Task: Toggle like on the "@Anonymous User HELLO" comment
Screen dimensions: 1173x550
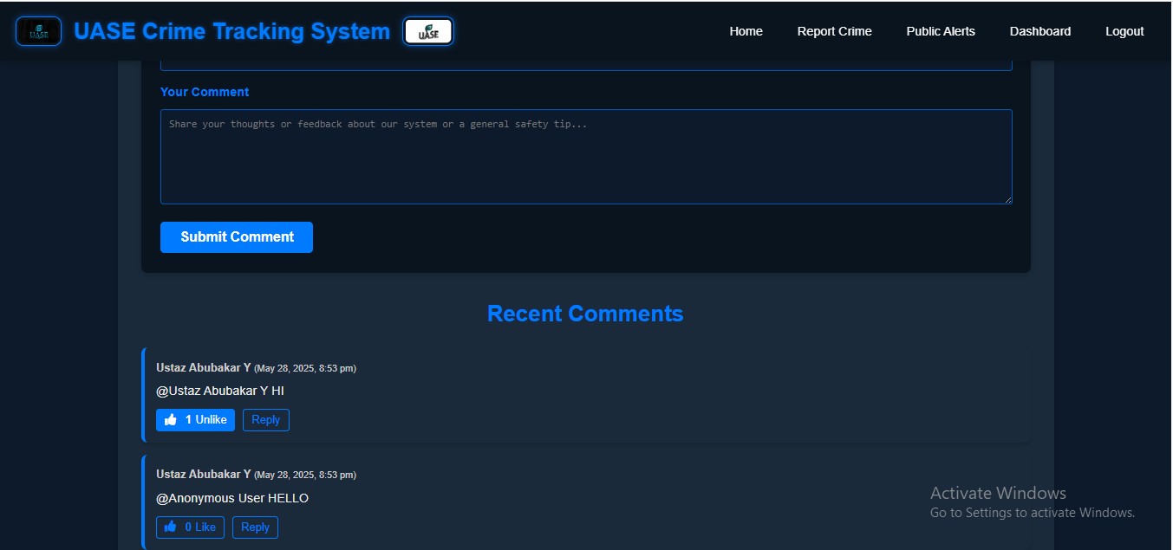Action: (190, 527)
